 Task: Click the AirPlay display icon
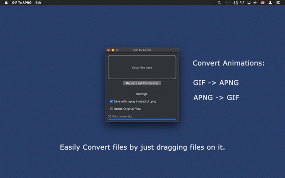pos(249,3)
